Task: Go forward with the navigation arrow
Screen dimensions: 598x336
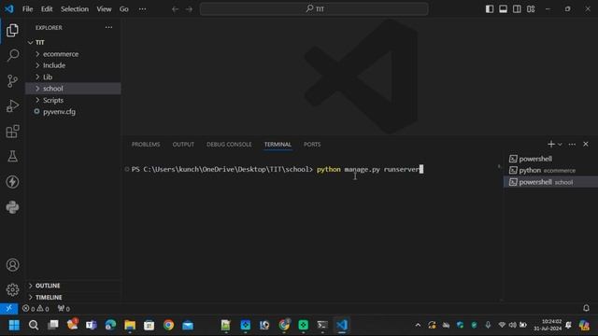Action: [189, 8]
